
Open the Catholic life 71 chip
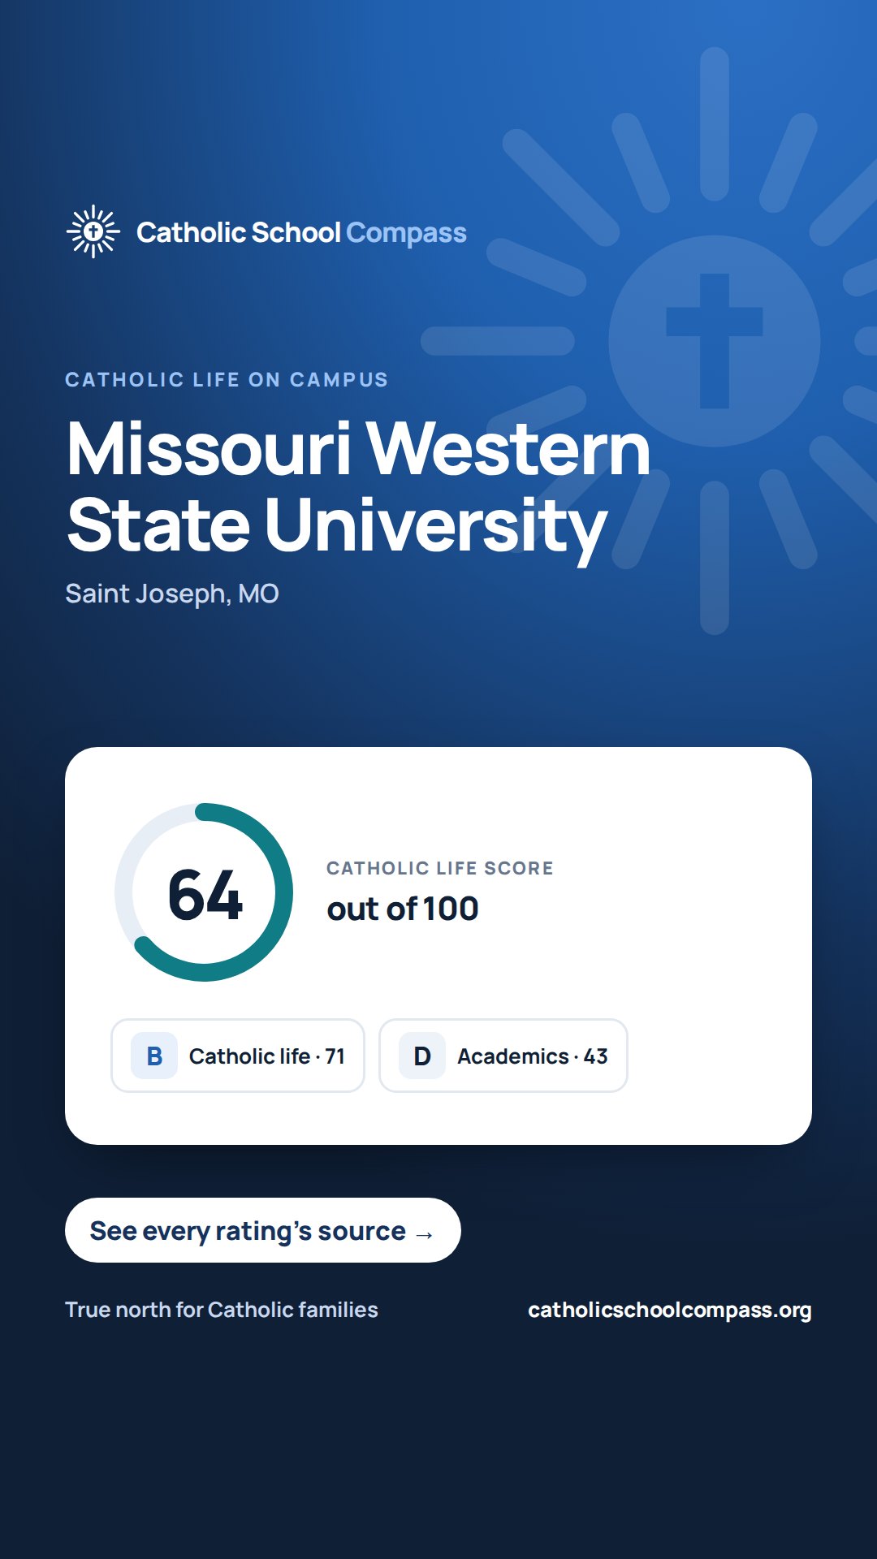pos(238,1056)
